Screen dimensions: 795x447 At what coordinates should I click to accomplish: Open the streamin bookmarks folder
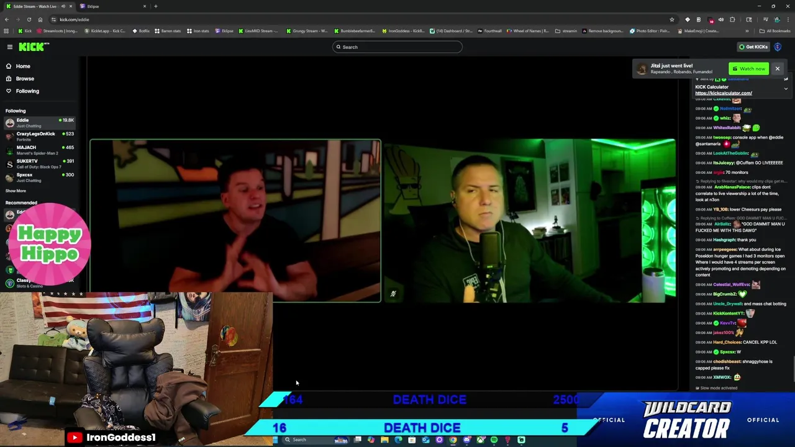pyautogui.click(x=566, y=30)
